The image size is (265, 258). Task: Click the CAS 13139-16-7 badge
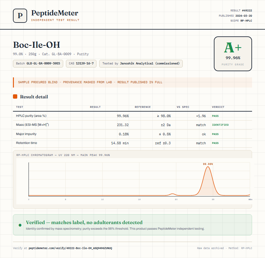point(81,63)
